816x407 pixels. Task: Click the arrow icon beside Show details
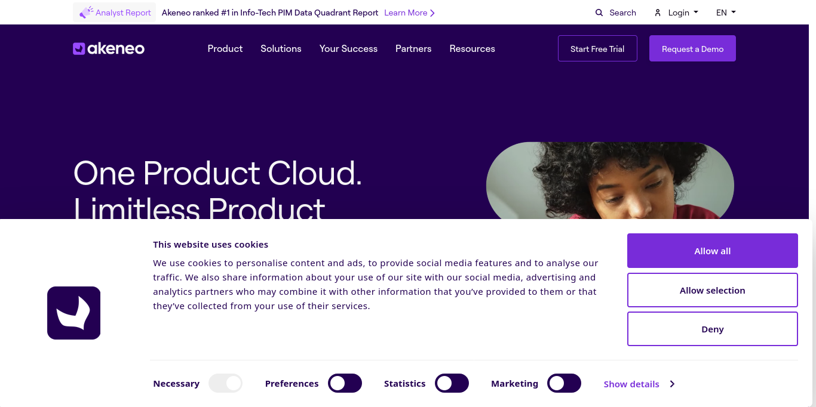(672, 384)
